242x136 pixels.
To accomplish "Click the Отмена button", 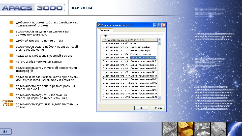I will [158, 108].
